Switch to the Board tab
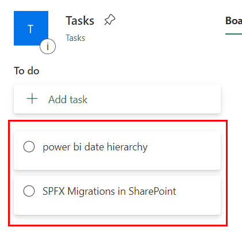The width and height of the screenshot is (242, 246). 233,21
